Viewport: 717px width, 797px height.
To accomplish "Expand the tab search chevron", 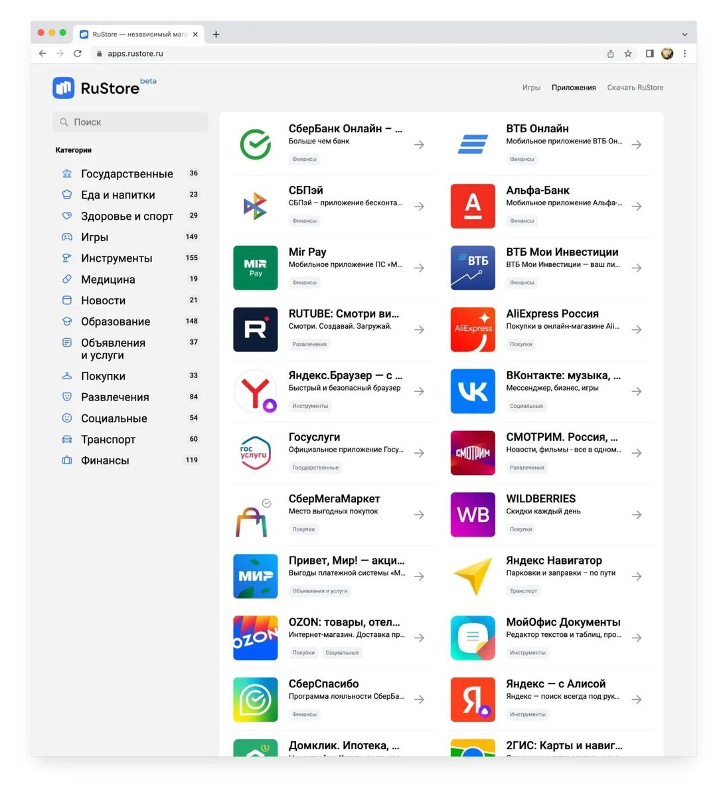I will click(x=685, y=35).
